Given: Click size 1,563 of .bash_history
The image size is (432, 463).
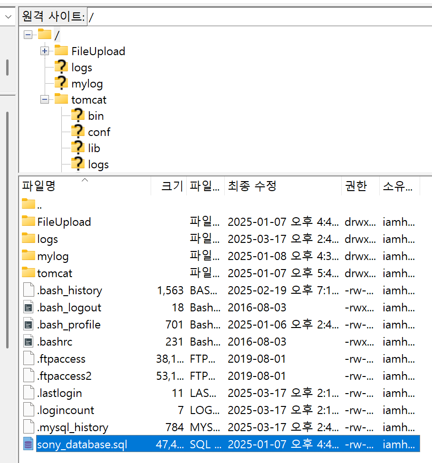Looking at the screenshot, I should (x=170, y=290).
